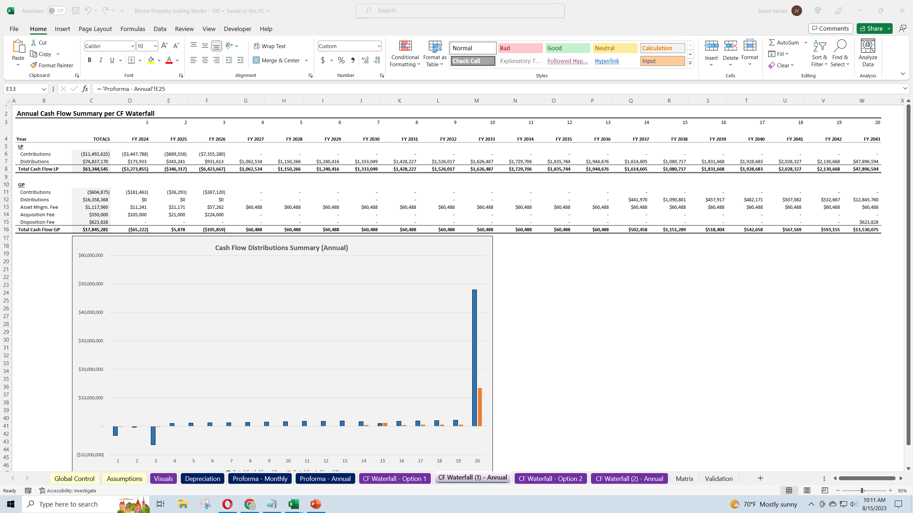
Task: Open the Merge & Center dropdown arrow
Action: [x=306, y=60]
